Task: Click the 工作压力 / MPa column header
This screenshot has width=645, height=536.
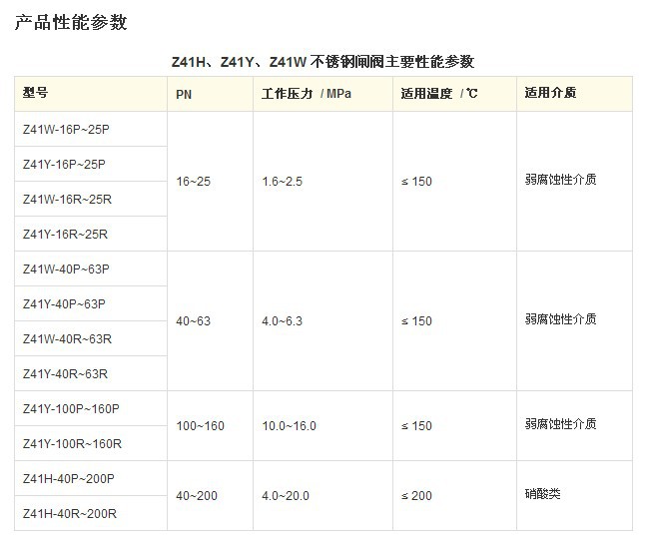Action: point(307,94)
